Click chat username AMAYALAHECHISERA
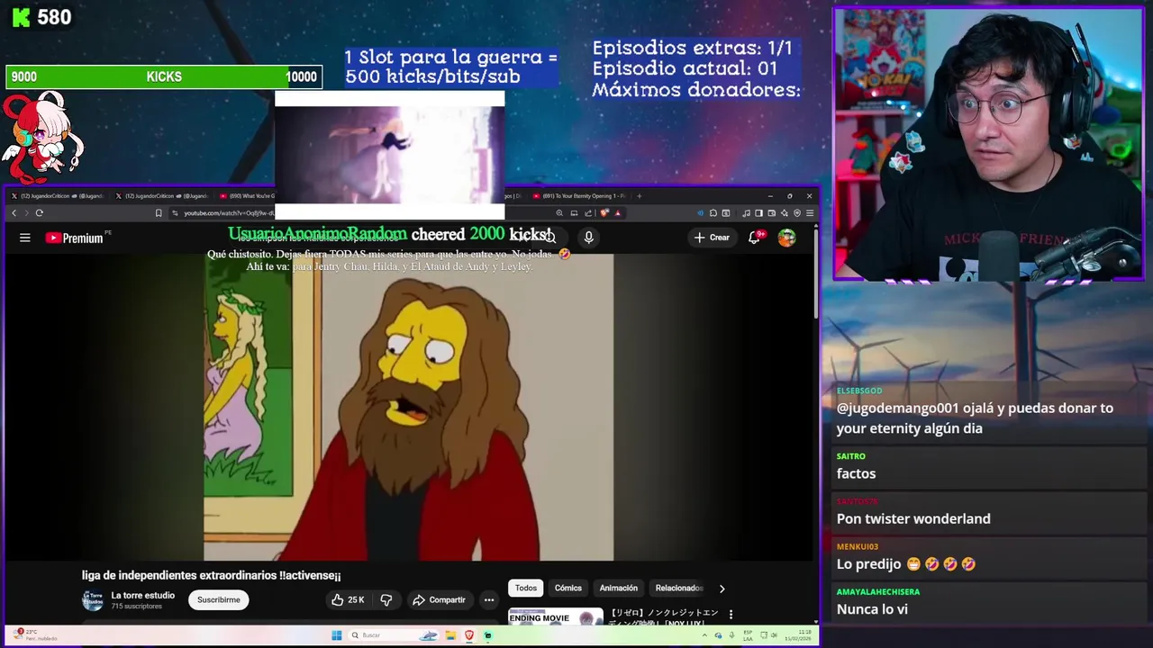Screen dimensions: 1153x648 pos(878,592)
